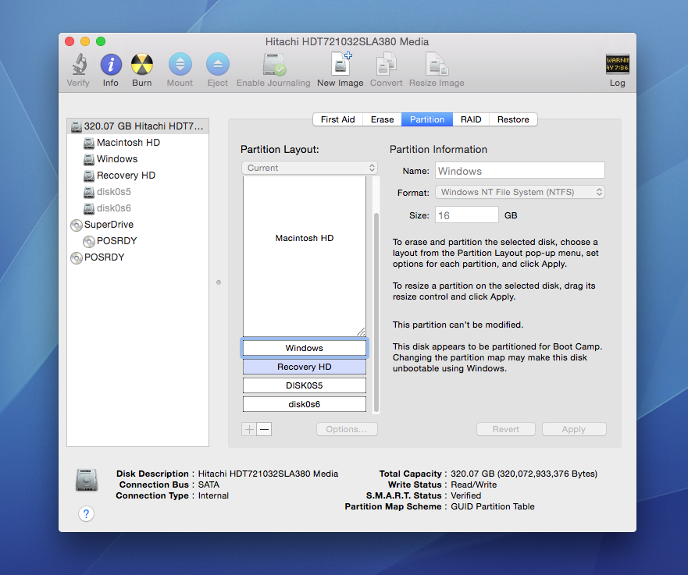Click the Revert button

(506, 429)
